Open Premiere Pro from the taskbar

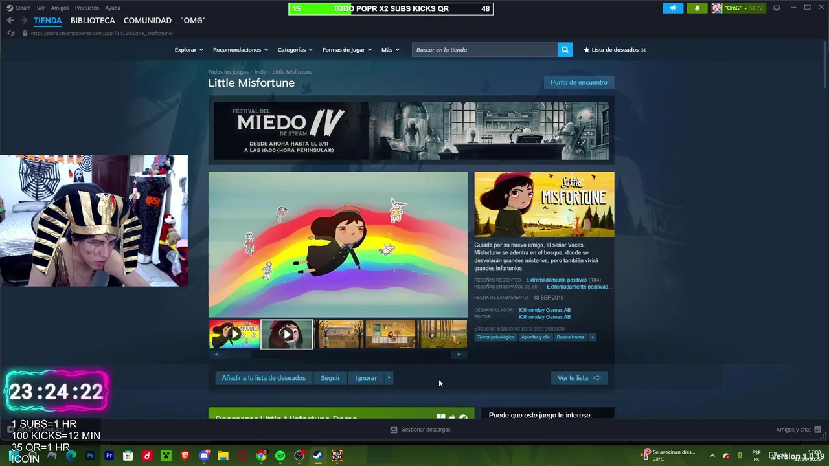coord(109,456)
